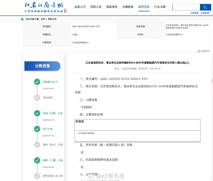The image size is (213, 181).
Task: Click project number cell JSZC-320000-SCZX-K2024-0107
Action: (94, 26)
